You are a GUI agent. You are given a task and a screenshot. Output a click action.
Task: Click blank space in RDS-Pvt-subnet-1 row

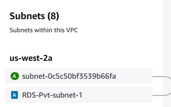coord(117,95)
